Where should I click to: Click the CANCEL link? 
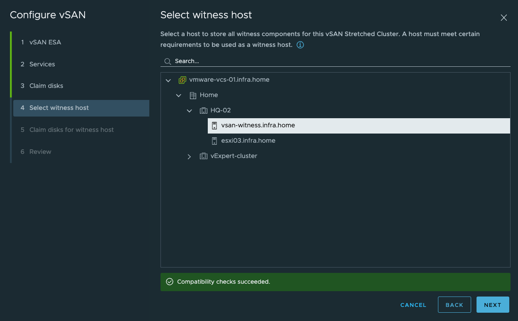413,304
